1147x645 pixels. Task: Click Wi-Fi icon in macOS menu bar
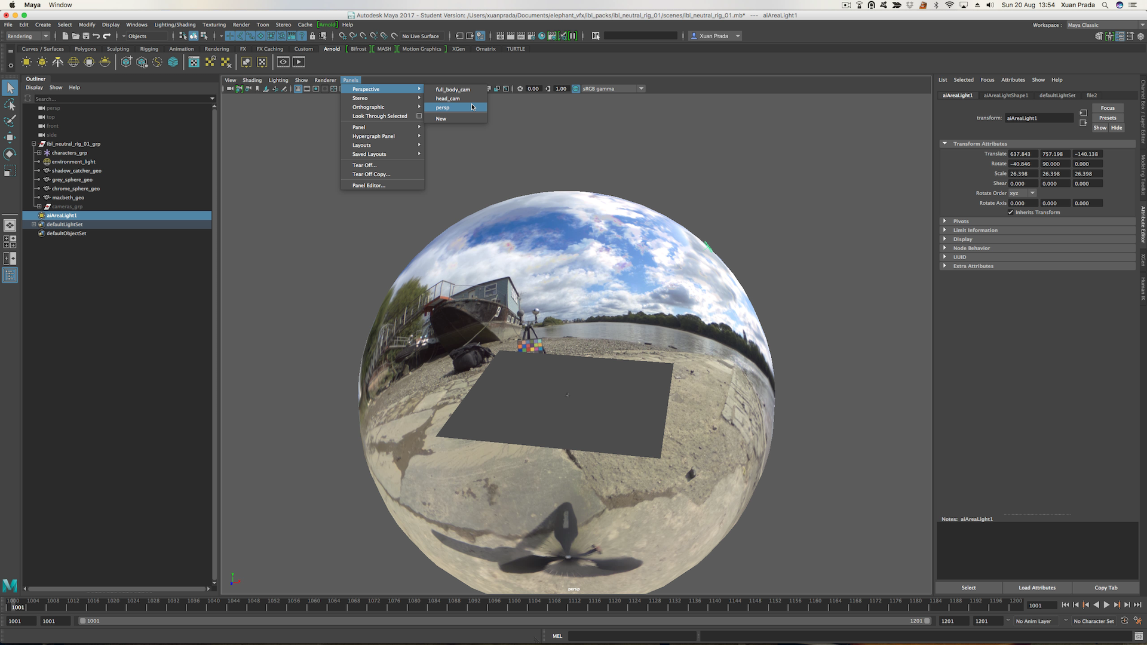click(x=949, y=5)
